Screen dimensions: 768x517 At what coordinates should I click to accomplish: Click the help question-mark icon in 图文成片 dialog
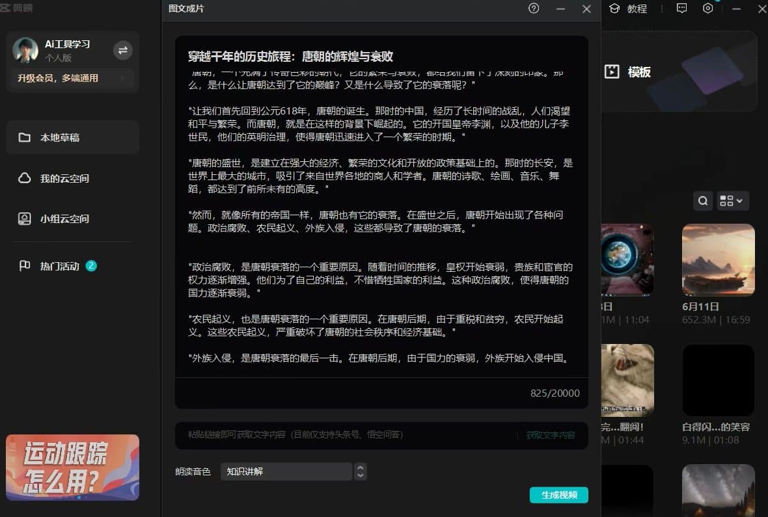(x=534, y=9)
